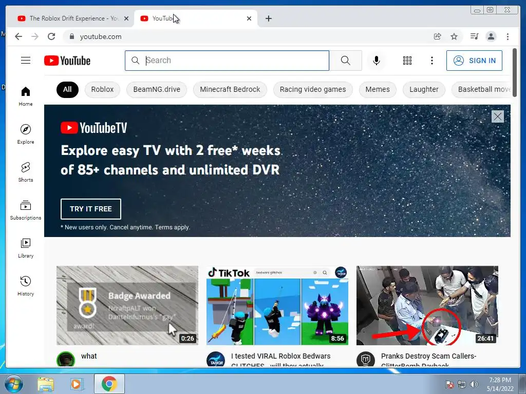Open Windows Explorer from taskbar
526x394 pixels.
46,384
